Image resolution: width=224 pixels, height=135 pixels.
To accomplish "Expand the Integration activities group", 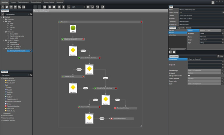I will pyautogui.click(x=1, y=120).
